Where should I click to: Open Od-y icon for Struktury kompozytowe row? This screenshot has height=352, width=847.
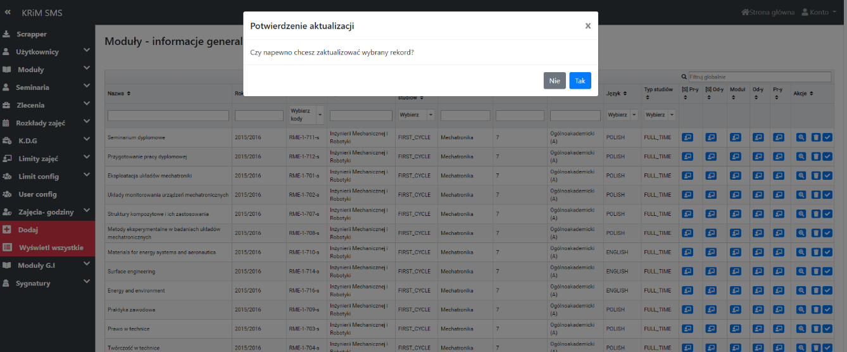coord(758,214)
